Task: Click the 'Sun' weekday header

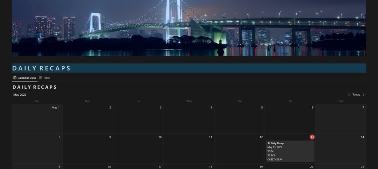Action: [37, 101]
